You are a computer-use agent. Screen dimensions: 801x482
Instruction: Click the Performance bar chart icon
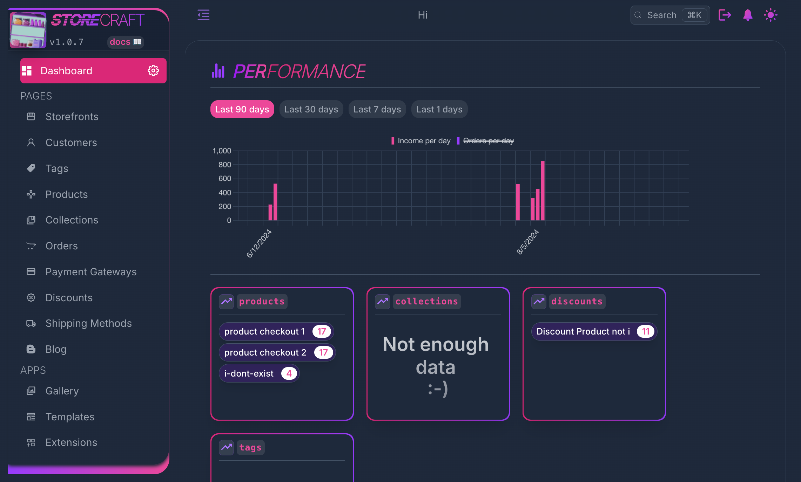(x=218, y=71)
